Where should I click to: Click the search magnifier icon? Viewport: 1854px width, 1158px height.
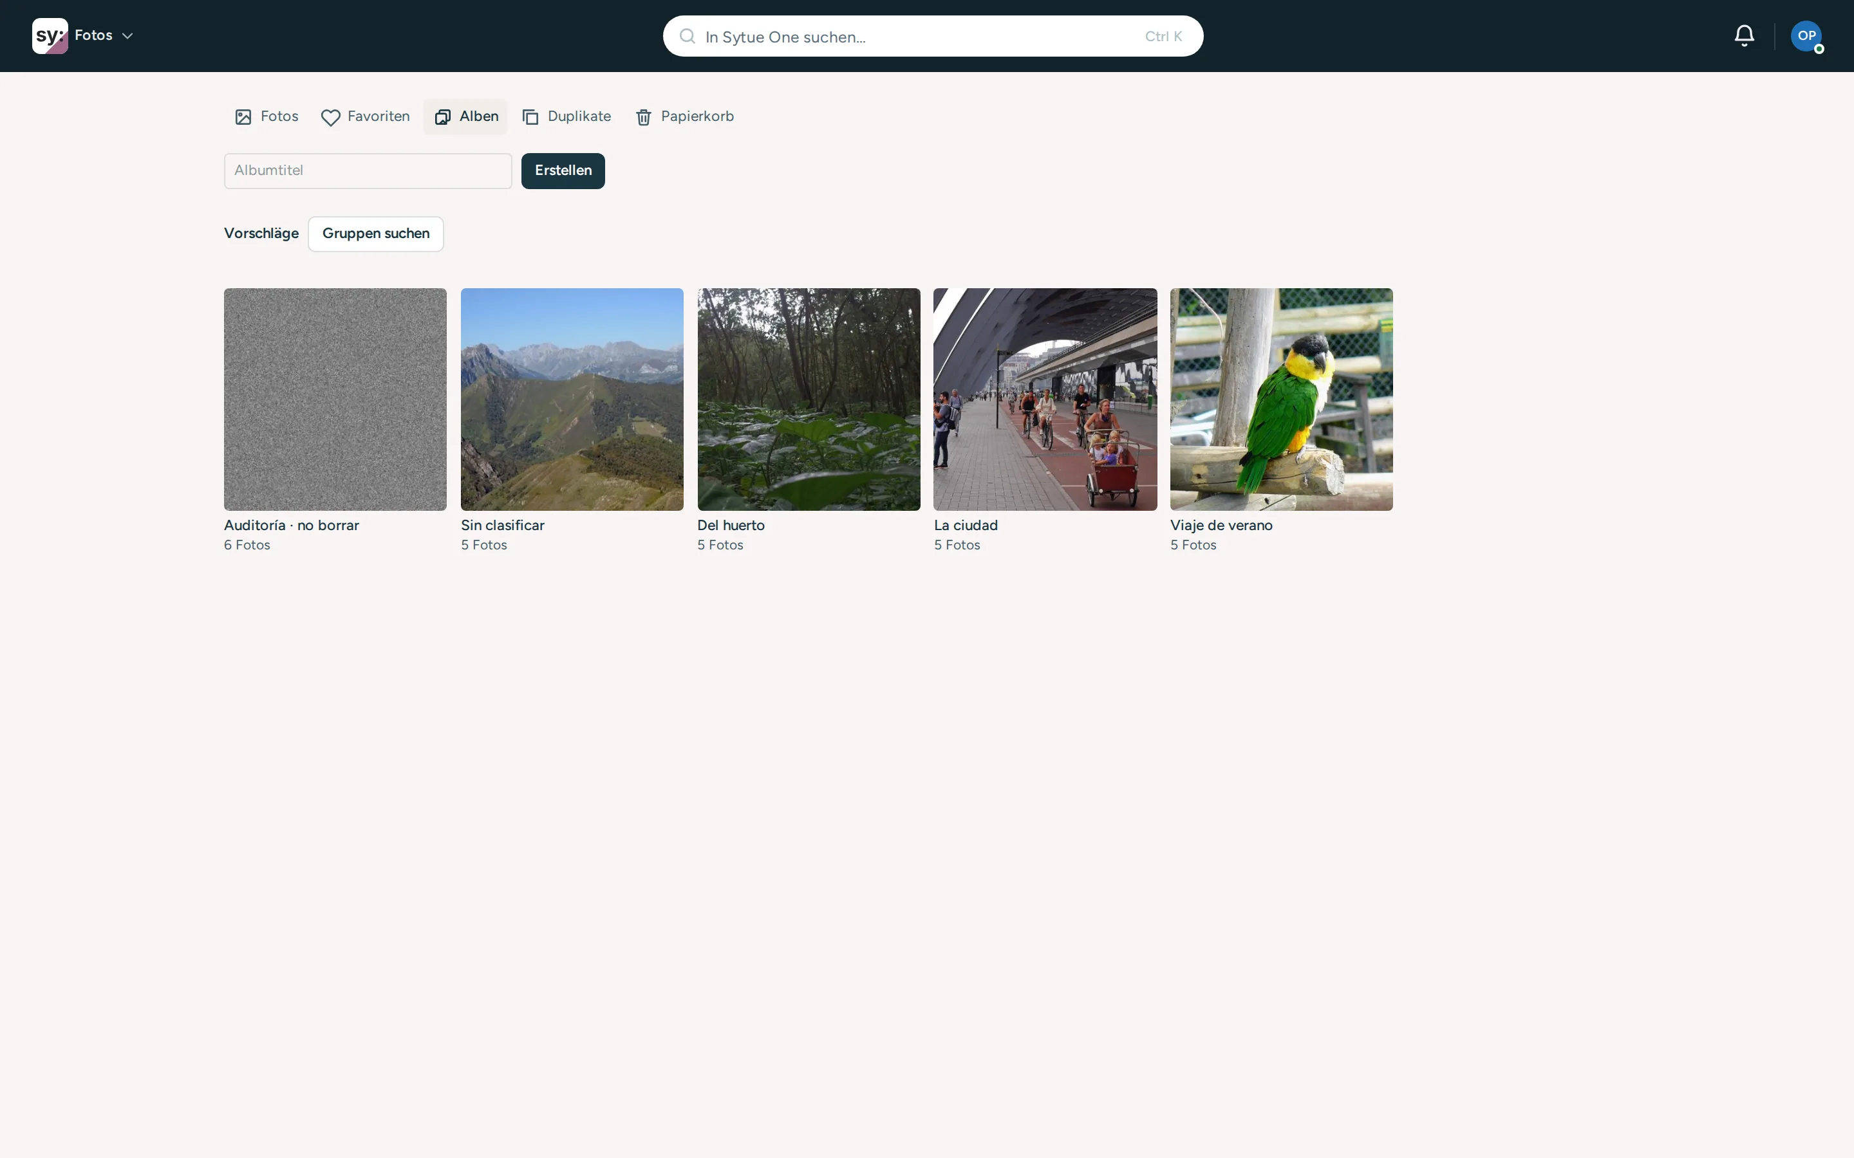pyautogui.click(x=688, y=36)
